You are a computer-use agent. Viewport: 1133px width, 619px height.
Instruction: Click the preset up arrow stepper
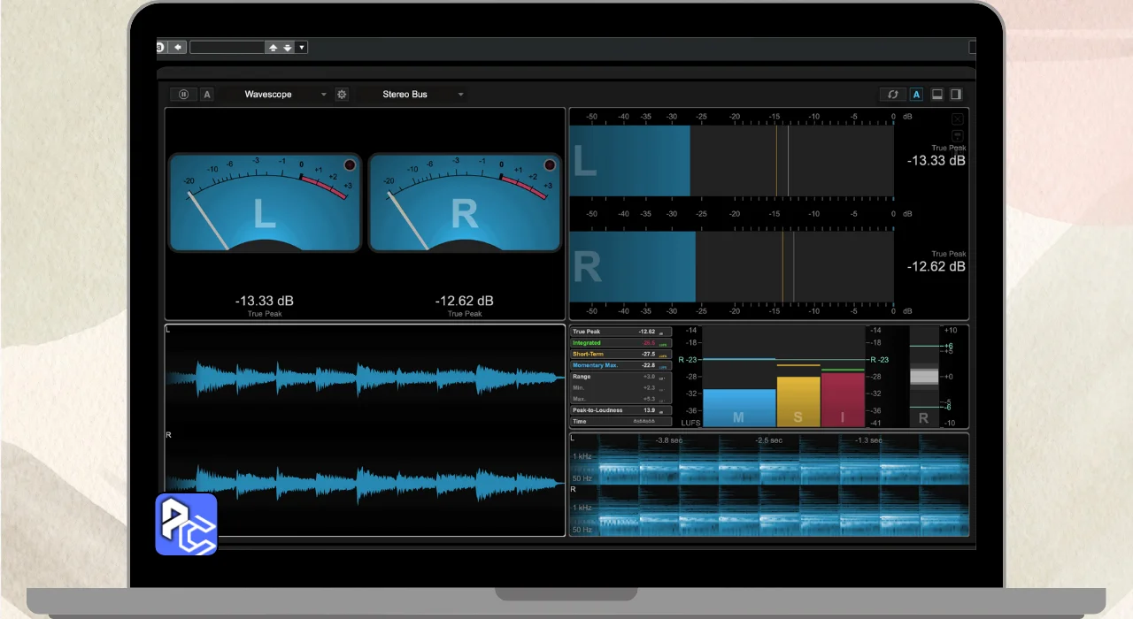pyautogui.click(x=274, y=48)
